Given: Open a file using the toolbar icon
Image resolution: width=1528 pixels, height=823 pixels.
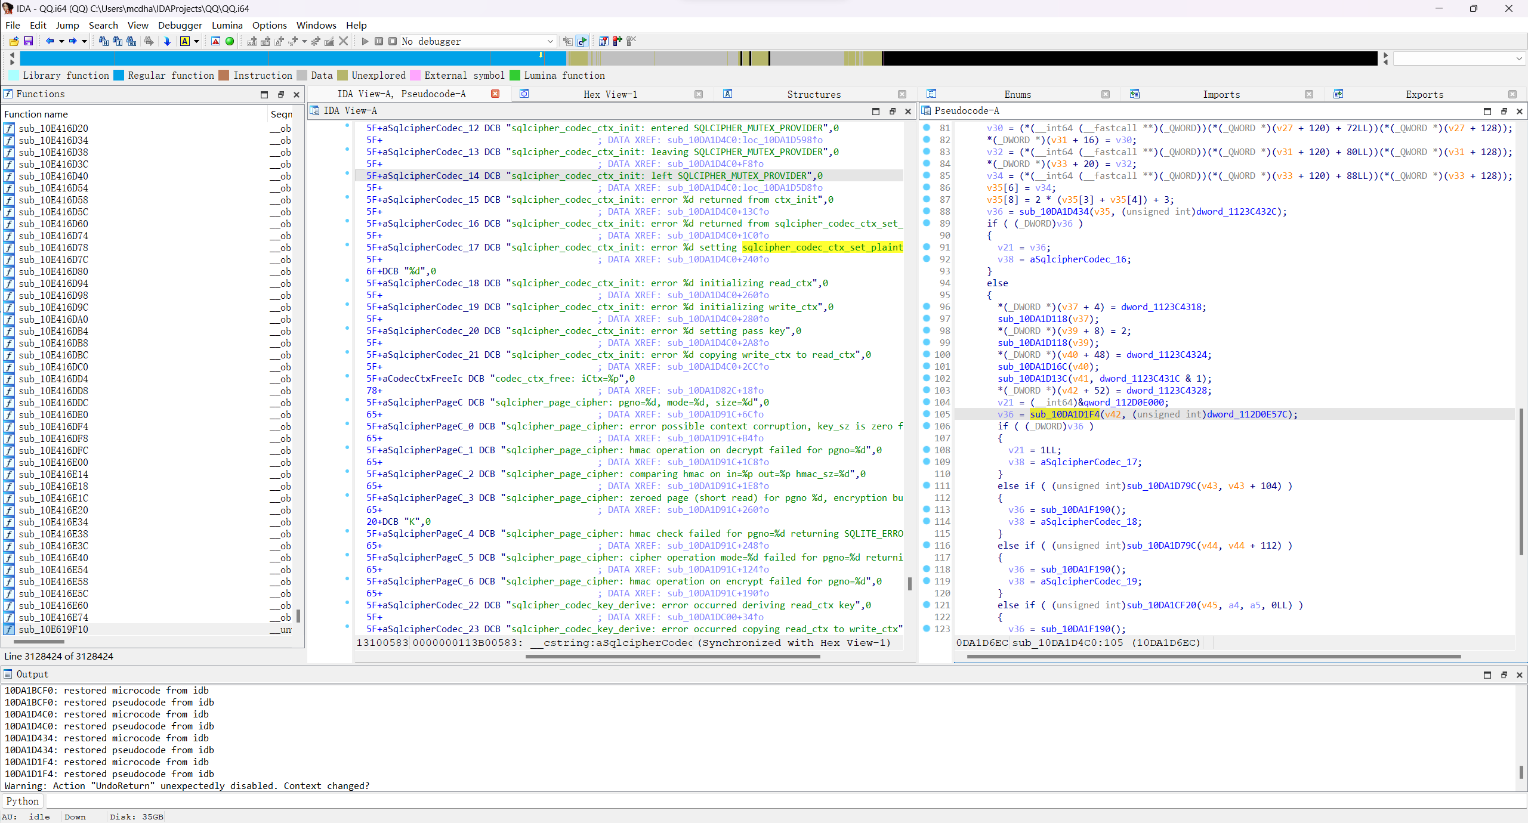Looking at the screenshot, I should click(x=13, y=41).
